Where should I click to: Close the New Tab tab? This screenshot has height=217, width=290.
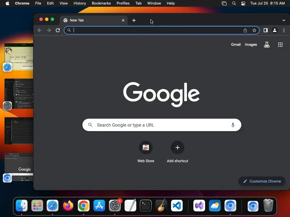coord(123,20)
